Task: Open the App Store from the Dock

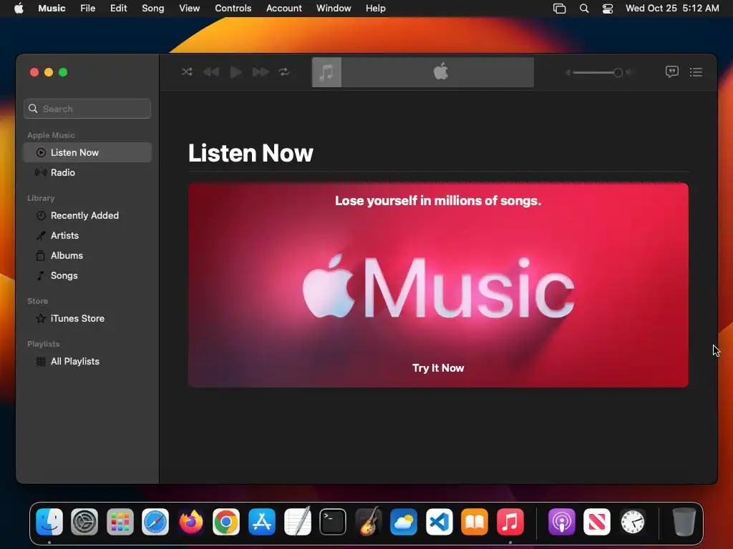Action: [262, 521]
